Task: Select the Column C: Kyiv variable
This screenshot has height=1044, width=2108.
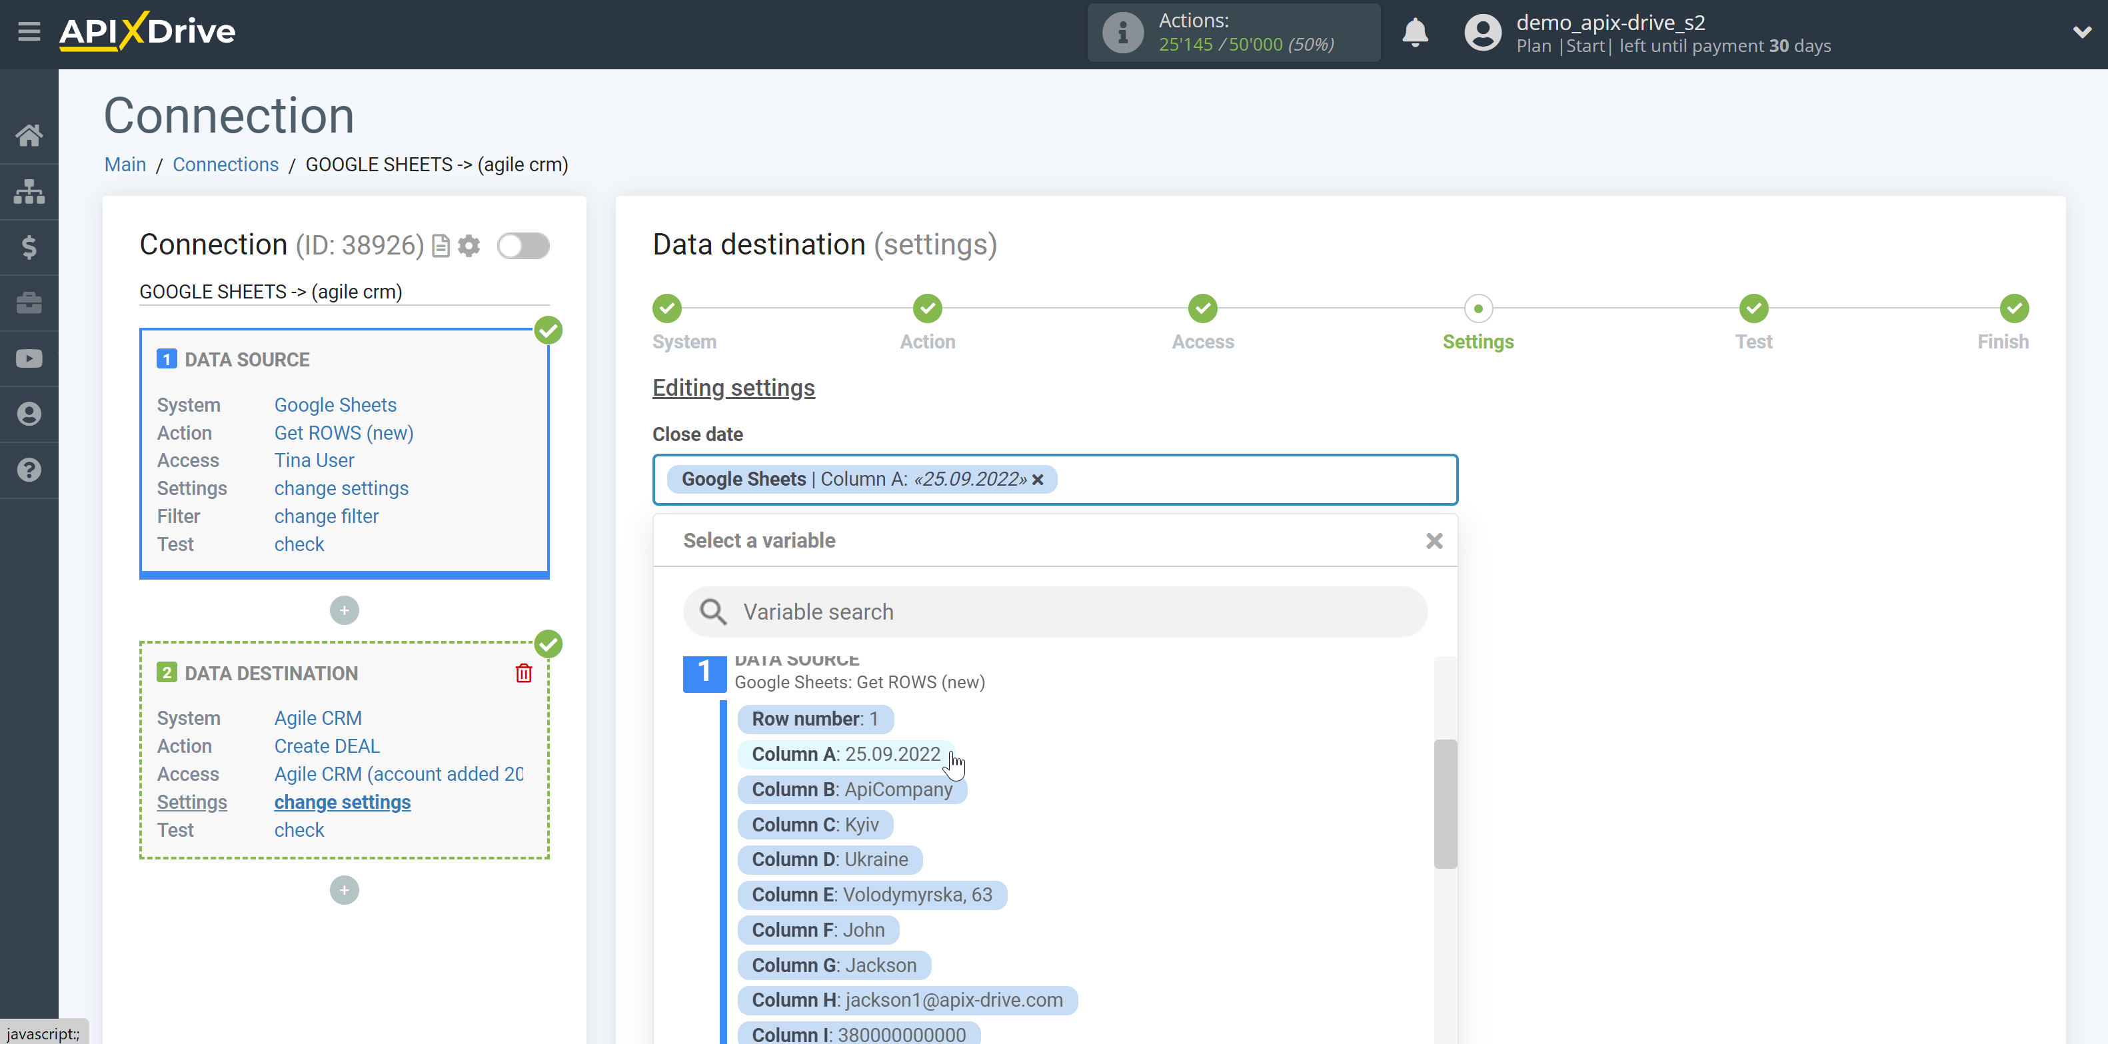Action: 815,825
